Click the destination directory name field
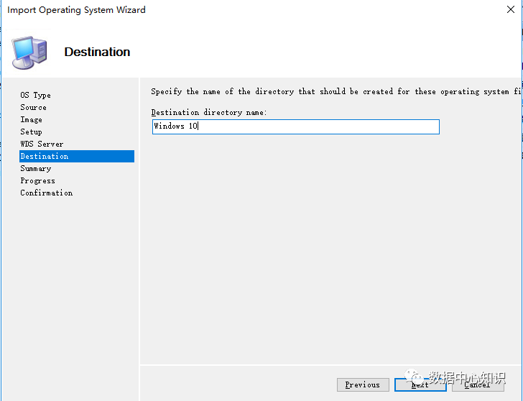This screenshot has width=523, height=401. click(295, 126)
